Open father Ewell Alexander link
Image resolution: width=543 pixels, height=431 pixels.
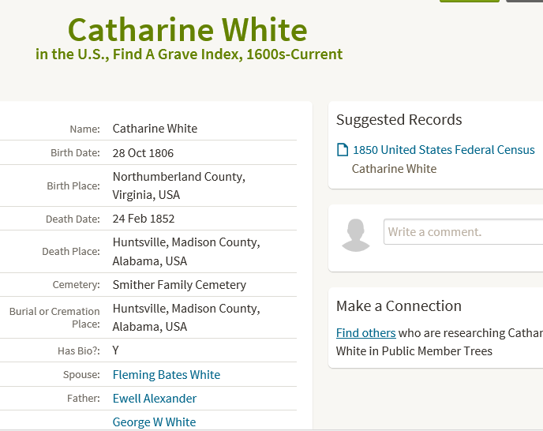pyautogui.click(x=155, y=399)
